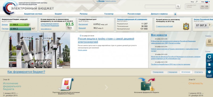This screenshot has height=97, width=213.
Task: Open the calculators service icon
Action: [209, 42]
